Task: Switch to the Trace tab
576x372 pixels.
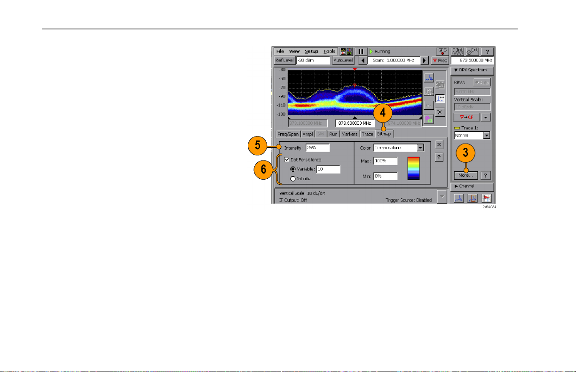Action: 367,134
